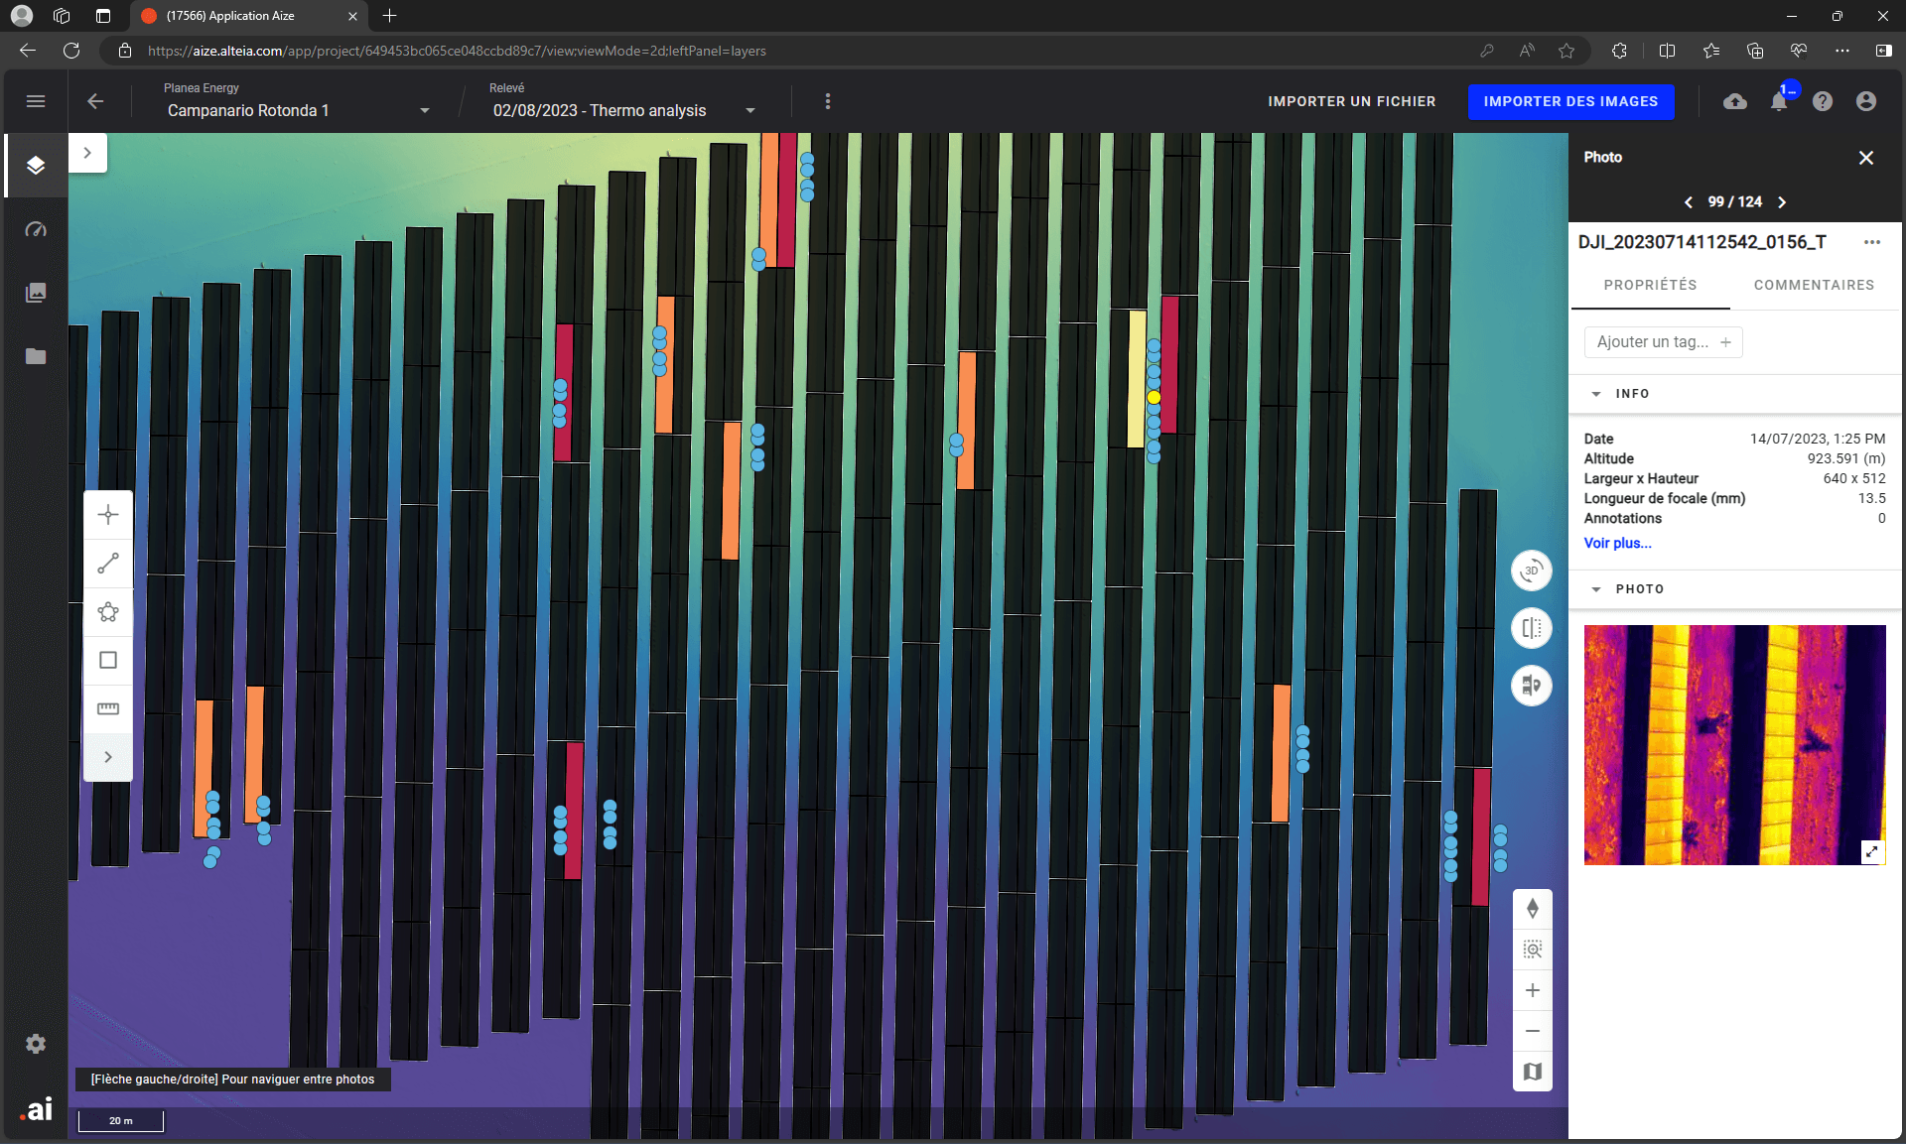1906x1144 pixels.
Task: Select the line measurement tool
Action: point(108,563)
